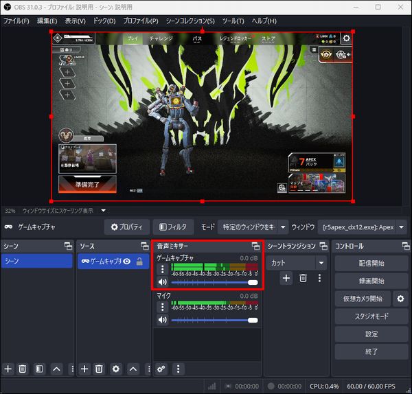The width and height of the screenshot is (412, 394).
Task: Open ゲームキャプチャ audio options three-dot menu
Action: click(x=162, y=269)
